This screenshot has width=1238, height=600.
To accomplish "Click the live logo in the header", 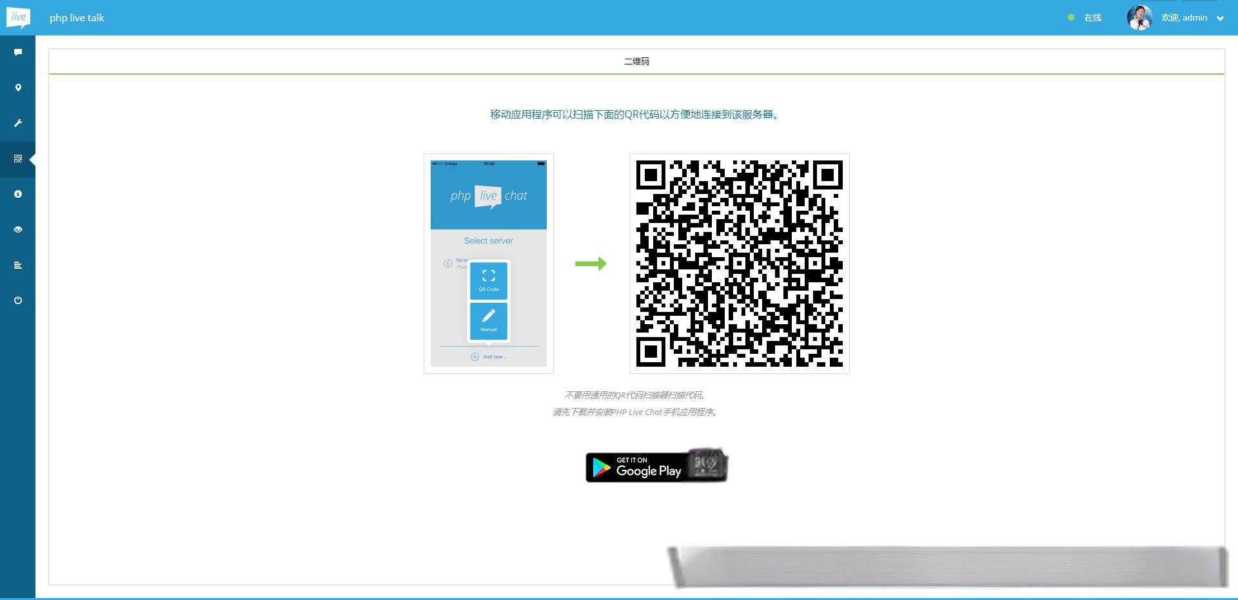I will (18, 17).
